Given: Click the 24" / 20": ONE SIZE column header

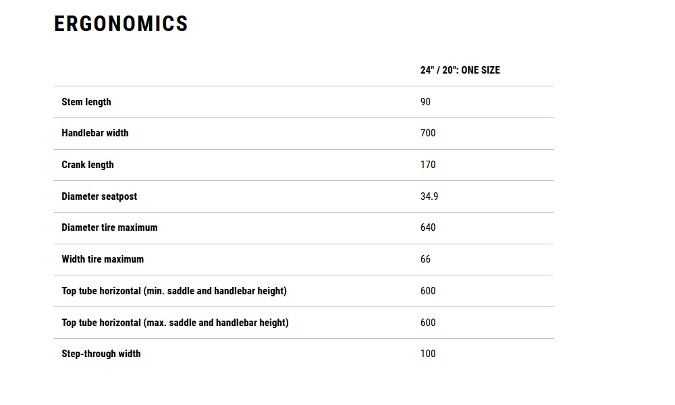Looking at the screenshot, I should (x=460, y=70).
